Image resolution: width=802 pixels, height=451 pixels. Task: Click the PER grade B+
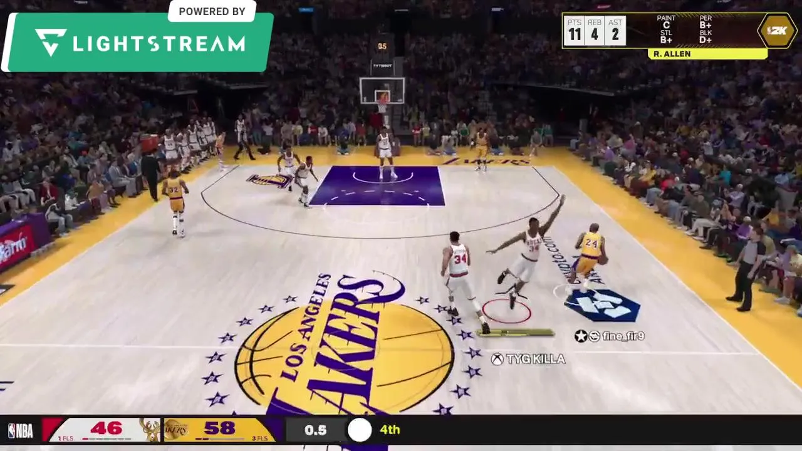(x=706, y=26)
